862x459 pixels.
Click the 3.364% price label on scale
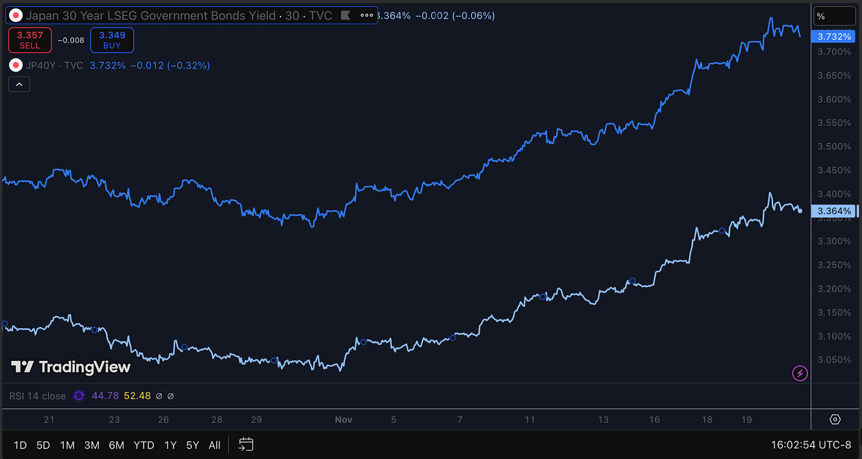834,211
